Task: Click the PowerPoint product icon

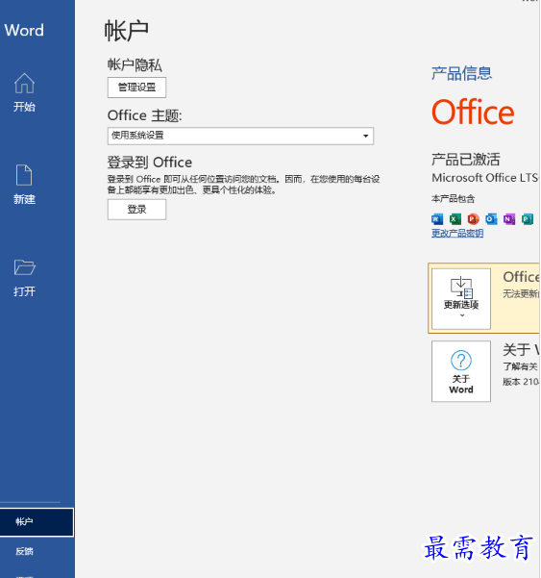Action: coord(473,219)
